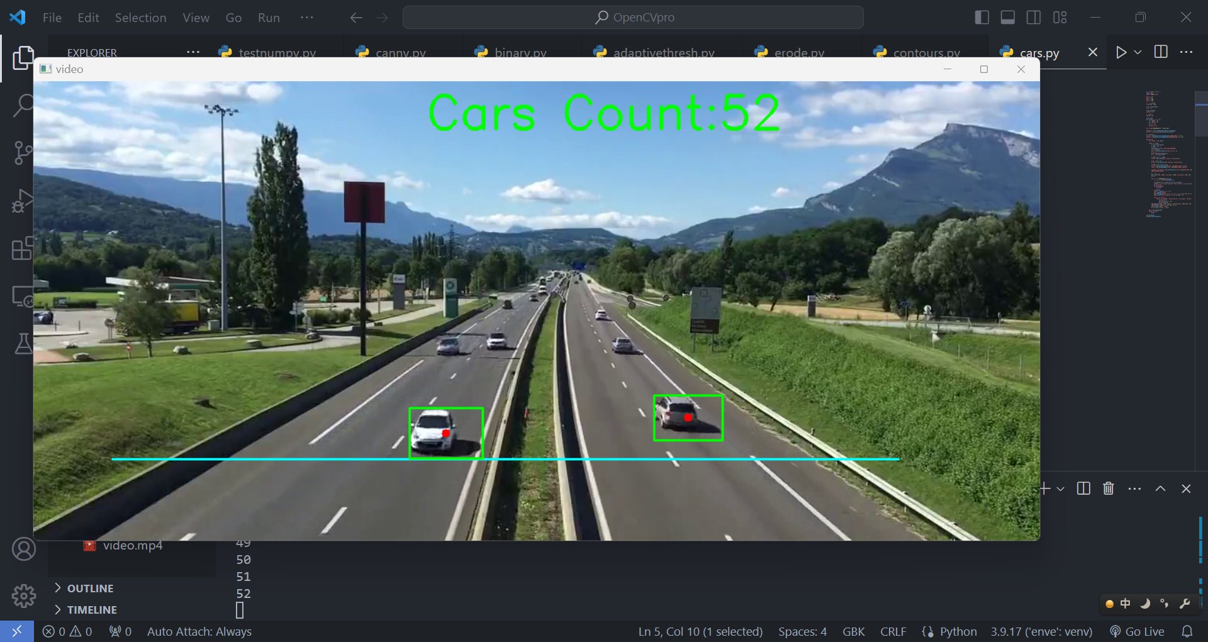Toggle the Primary Side Bar layout
Viewport: 1208px width, 642px height.
tap(981, 18)
